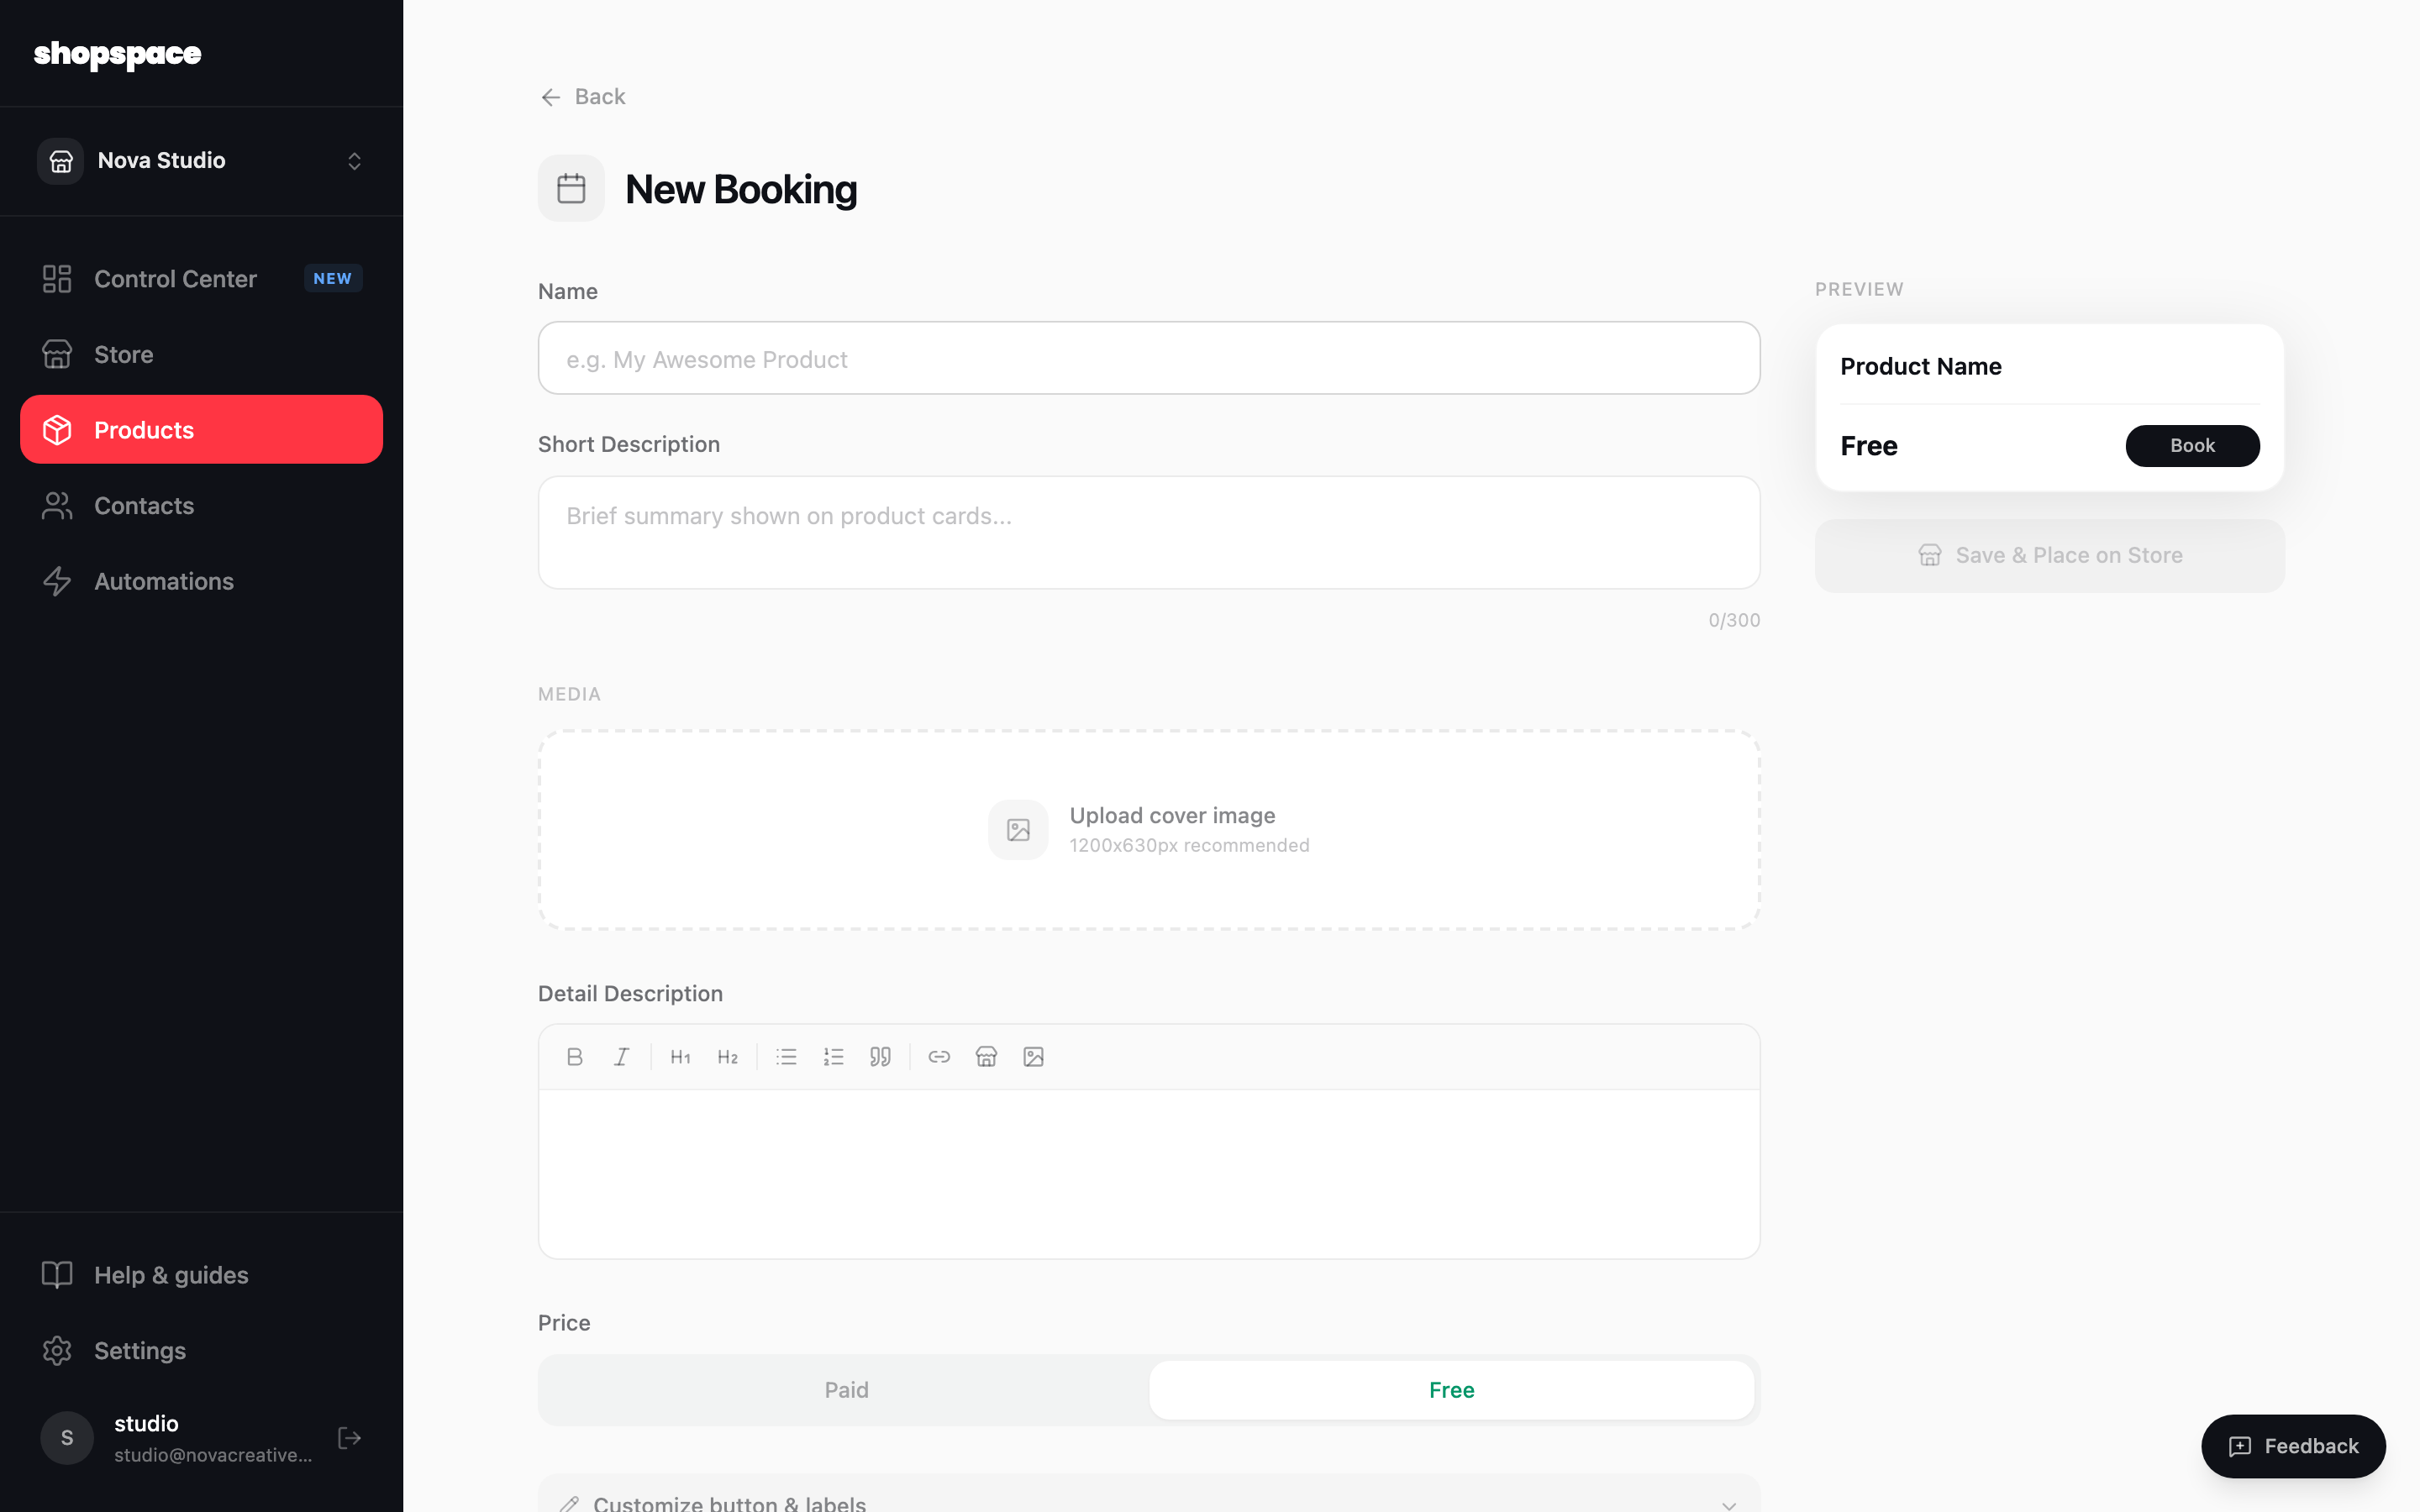Click the Nova Studio storefront icon

pos(61,161)
